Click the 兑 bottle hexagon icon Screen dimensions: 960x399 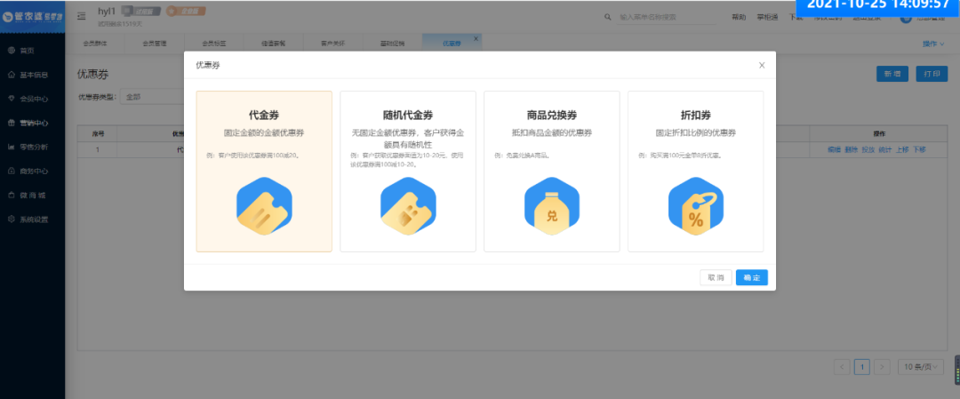tap(552, 205)
